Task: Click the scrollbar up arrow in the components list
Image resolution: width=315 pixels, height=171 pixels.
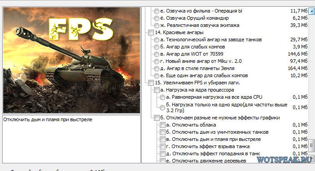Action: tap(312, 11)
